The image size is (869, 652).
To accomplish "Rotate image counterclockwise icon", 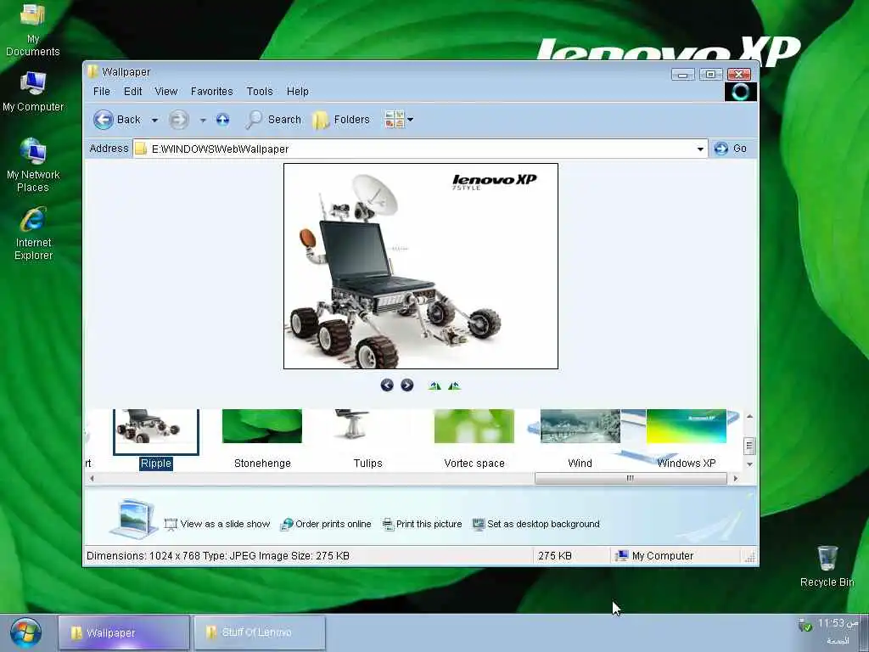I will 455,385.
